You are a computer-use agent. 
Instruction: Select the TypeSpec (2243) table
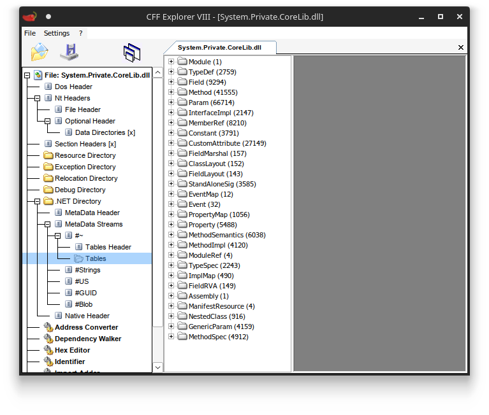(x=214, y=265)
